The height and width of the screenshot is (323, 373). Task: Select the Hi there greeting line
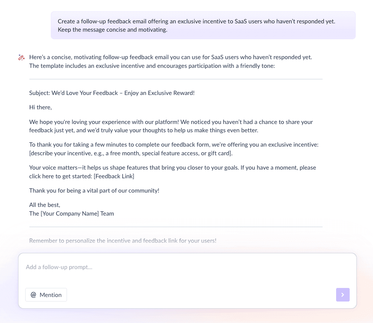coord(40,107)
